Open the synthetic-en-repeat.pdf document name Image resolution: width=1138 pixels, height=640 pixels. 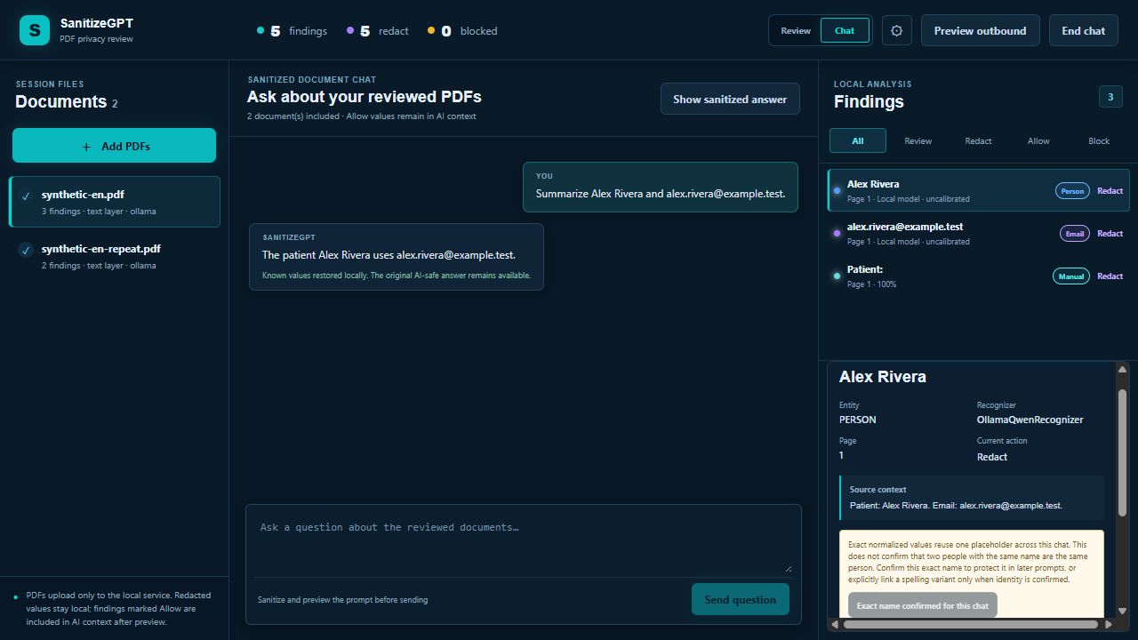click(x=101, y=249)
